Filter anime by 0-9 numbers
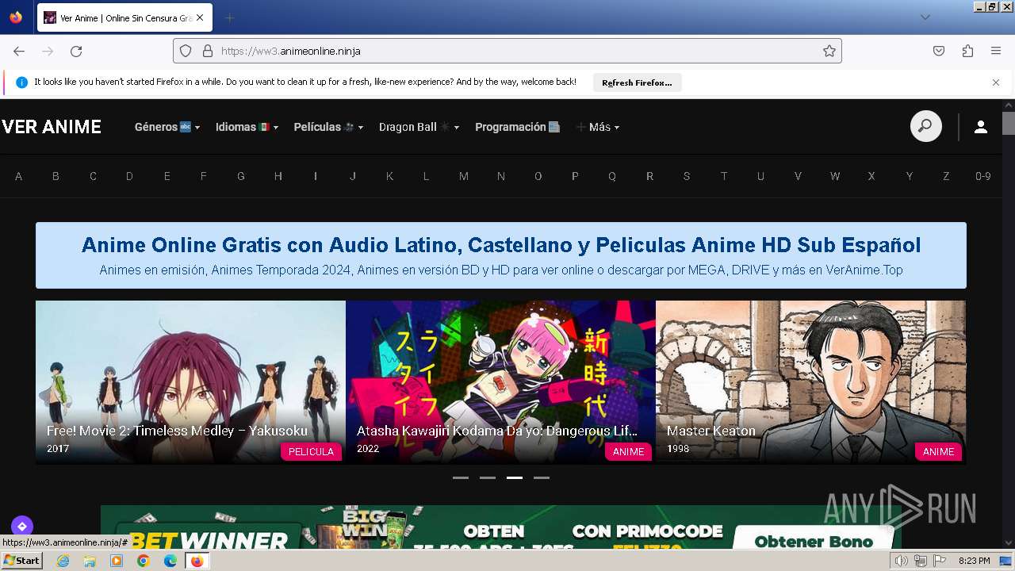Viewport: 1015px width, 571px height. pyautogui.click(x=983, y=176)
